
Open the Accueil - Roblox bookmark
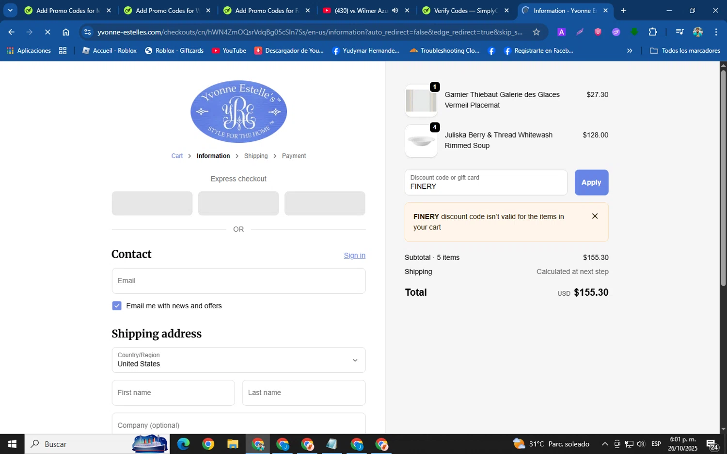110,50
